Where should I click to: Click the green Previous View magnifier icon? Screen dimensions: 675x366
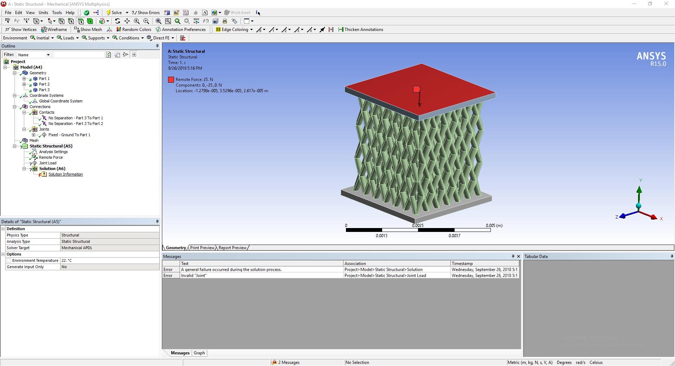point(178,21)
